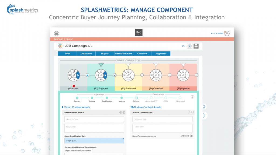Collapse the Smart Content Assets section

[x=63, y=107]
